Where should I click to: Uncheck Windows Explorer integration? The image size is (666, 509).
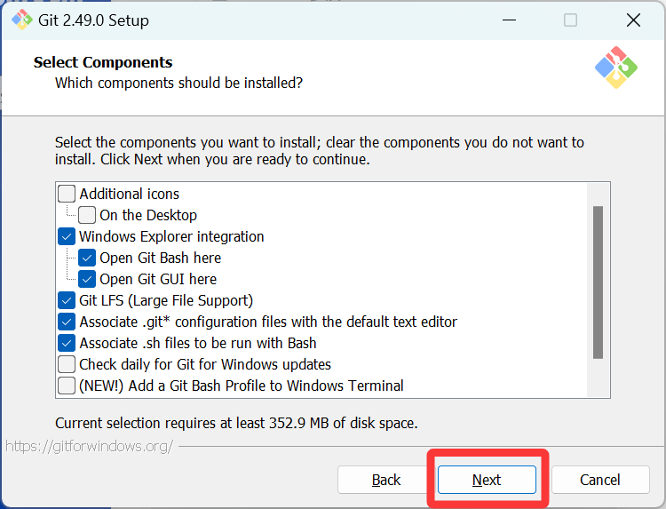coord(67,236)
